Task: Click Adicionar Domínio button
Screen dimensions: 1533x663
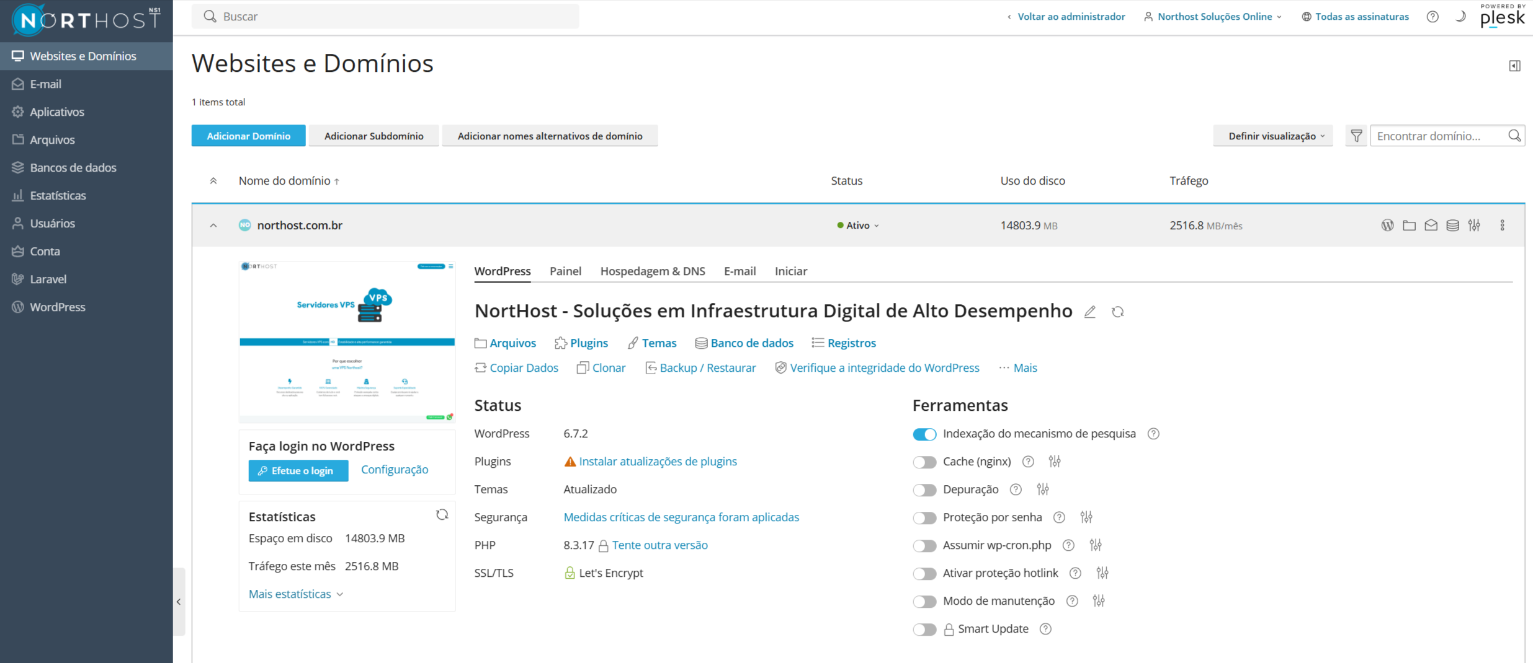Action: 248,136
